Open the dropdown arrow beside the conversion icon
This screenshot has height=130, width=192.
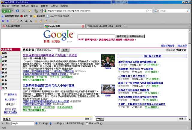tap(40, 11)
